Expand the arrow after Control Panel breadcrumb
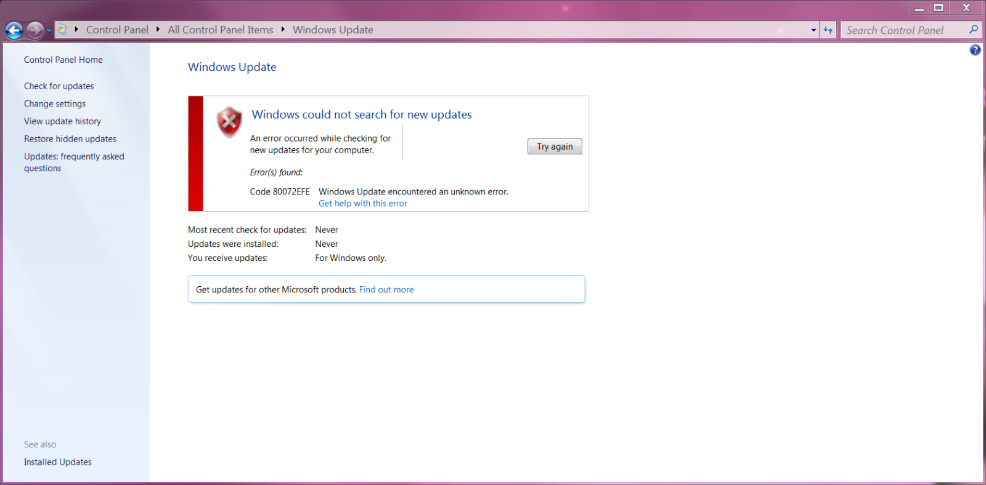This screenshot has width=986, height=485. pos(158,30)
